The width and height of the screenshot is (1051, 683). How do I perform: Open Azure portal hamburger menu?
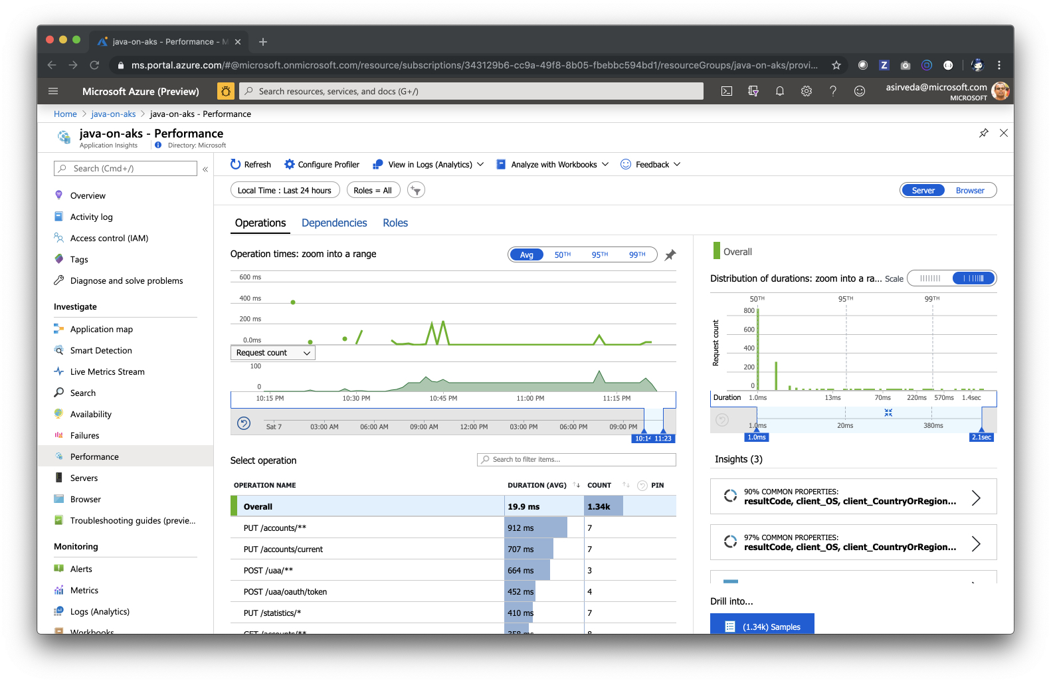[x=53, y=91]
